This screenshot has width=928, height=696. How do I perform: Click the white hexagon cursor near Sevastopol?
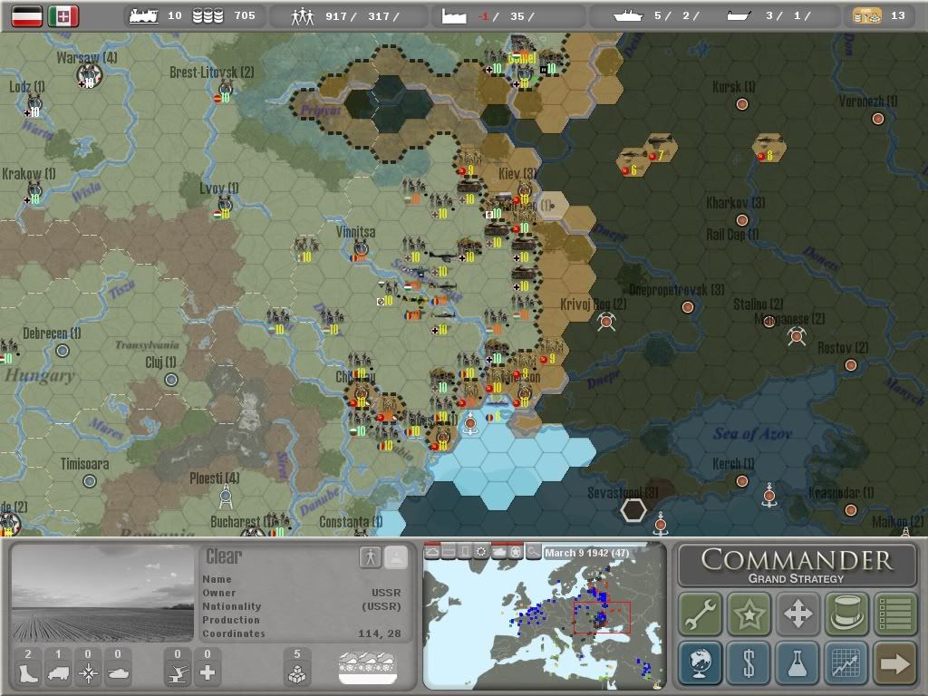633,510
